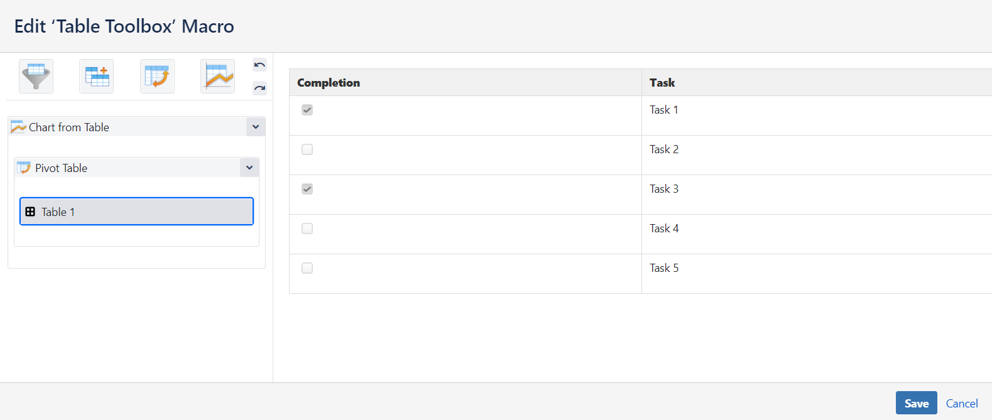Click the redo arrow icon

[x=259, y=88]
